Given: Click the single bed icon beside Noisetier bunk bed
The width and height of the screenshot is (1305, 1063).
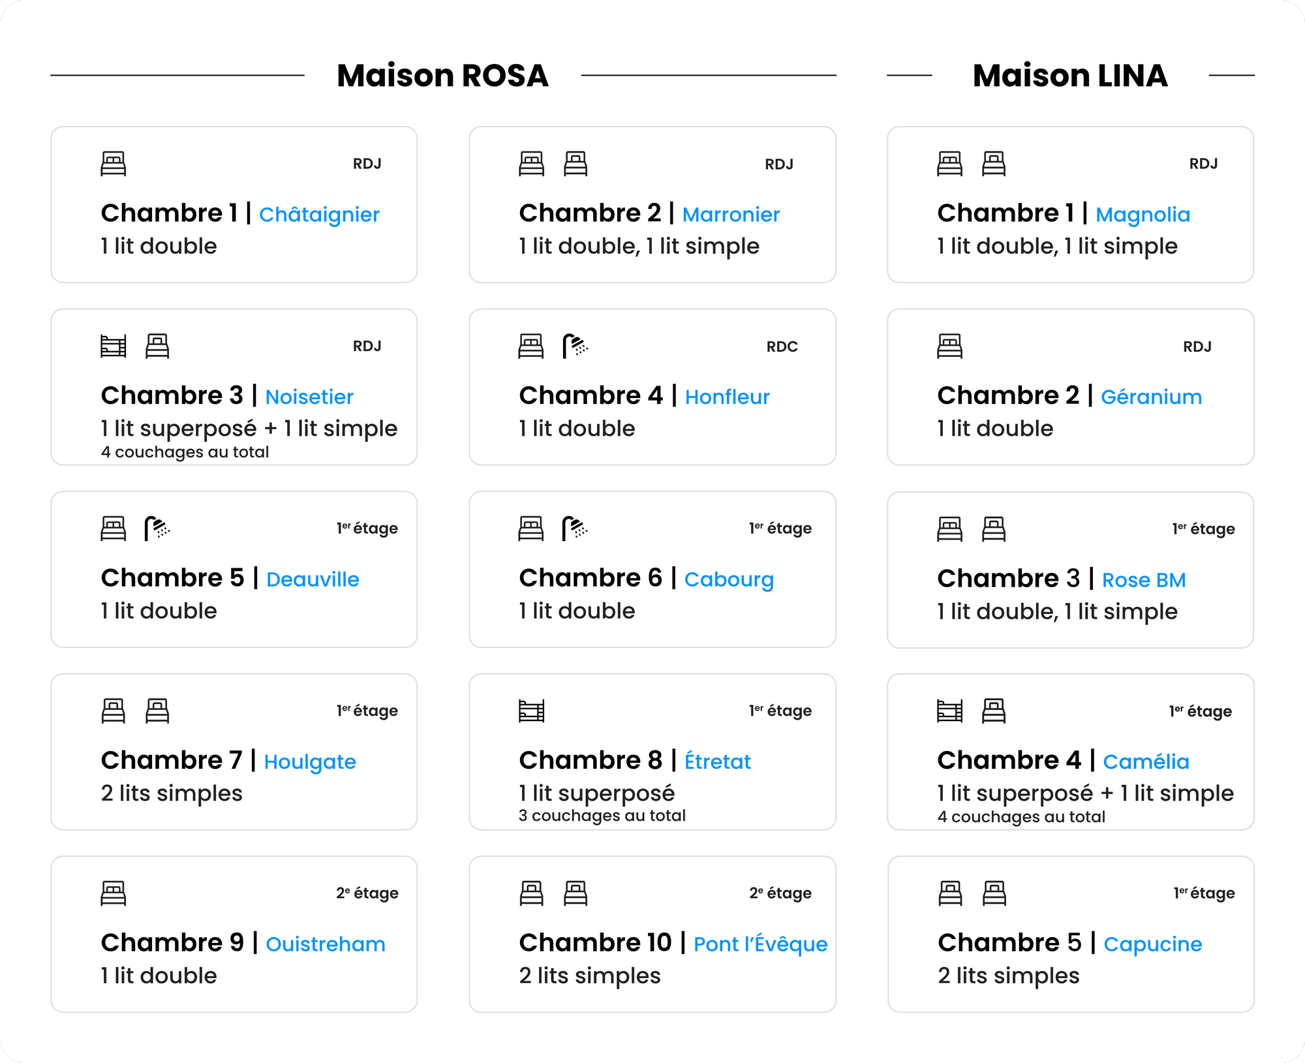Looking at the screenshot, I should coord(157,346).
